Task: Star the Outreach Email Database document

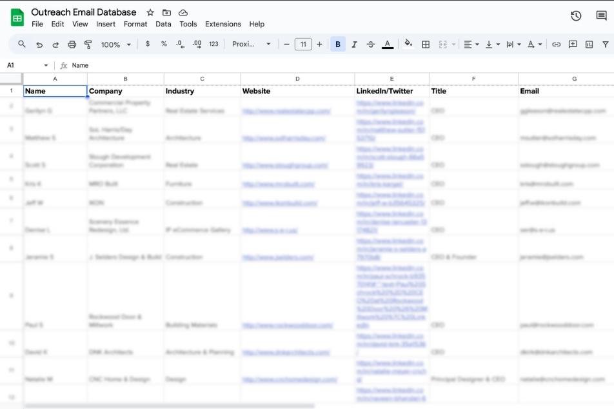Action: tap(150, 12)
